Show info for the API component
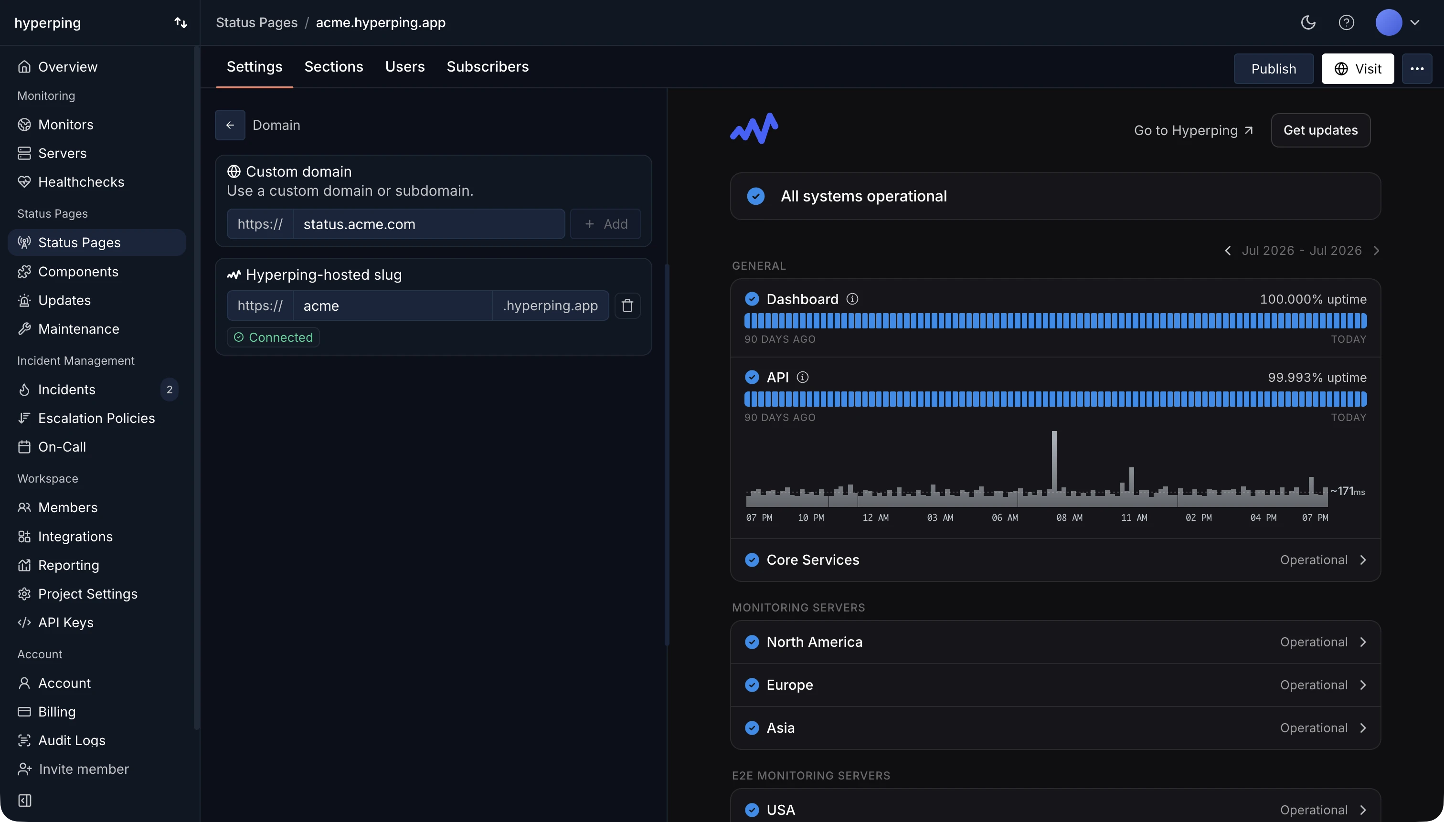The width and height of the screenshot is (1444, 822). (x=803, y=377)
